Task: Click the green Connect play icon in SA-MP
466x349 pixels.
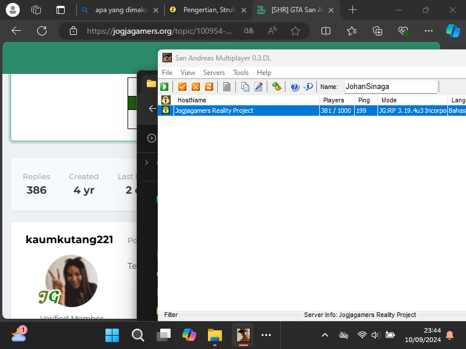Action: pyautogui.click(x=164, y=87)
